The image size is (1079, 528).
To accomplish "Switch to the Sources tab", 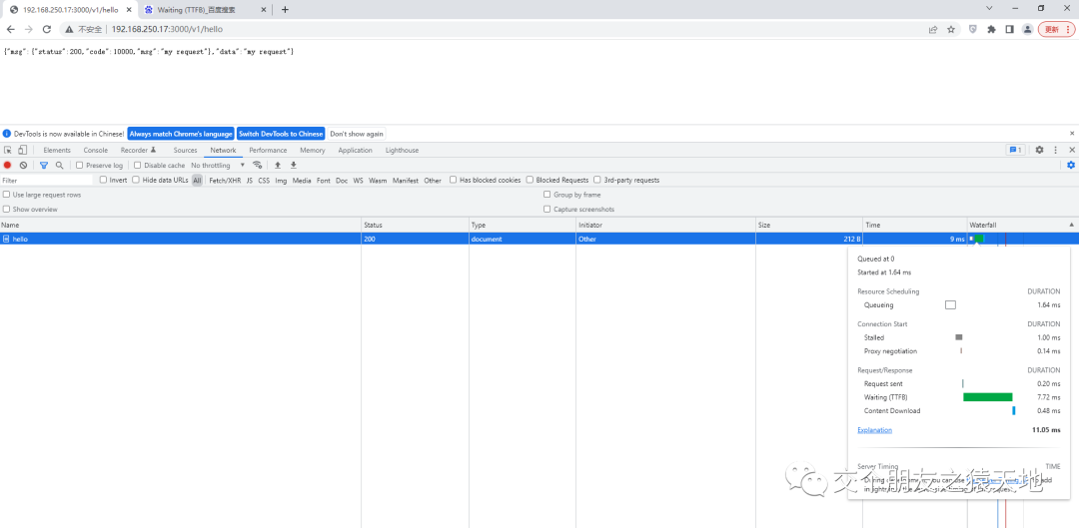I will (x=185, y=150).
